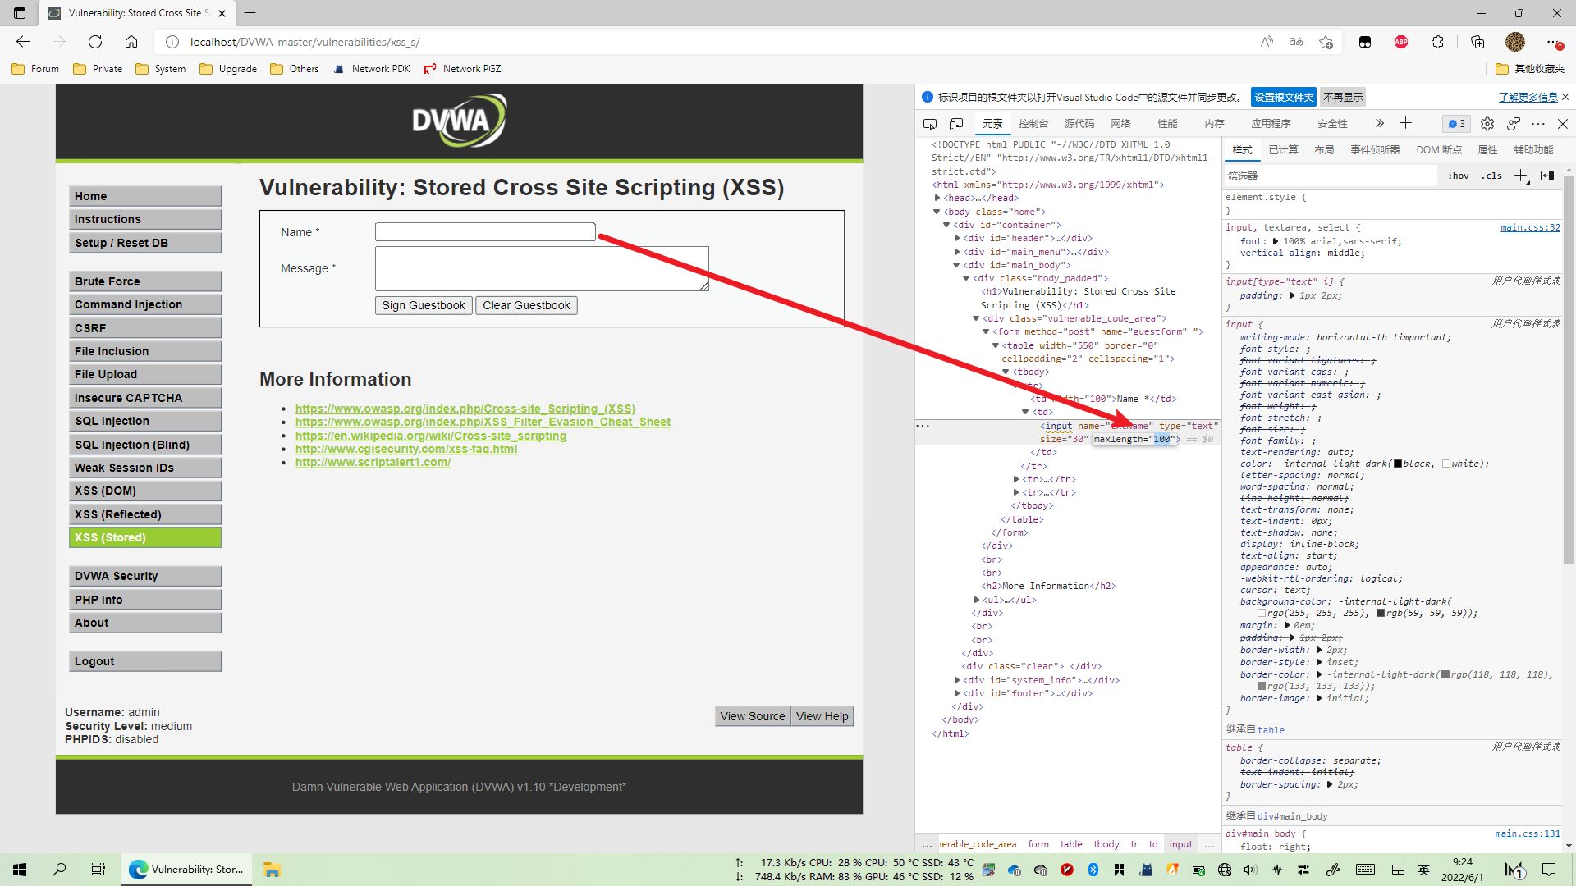The width and height of the screenshot is (1576, 886).
Task: Switch to the Network (网络) tab
Action: tap(1120, 124)
